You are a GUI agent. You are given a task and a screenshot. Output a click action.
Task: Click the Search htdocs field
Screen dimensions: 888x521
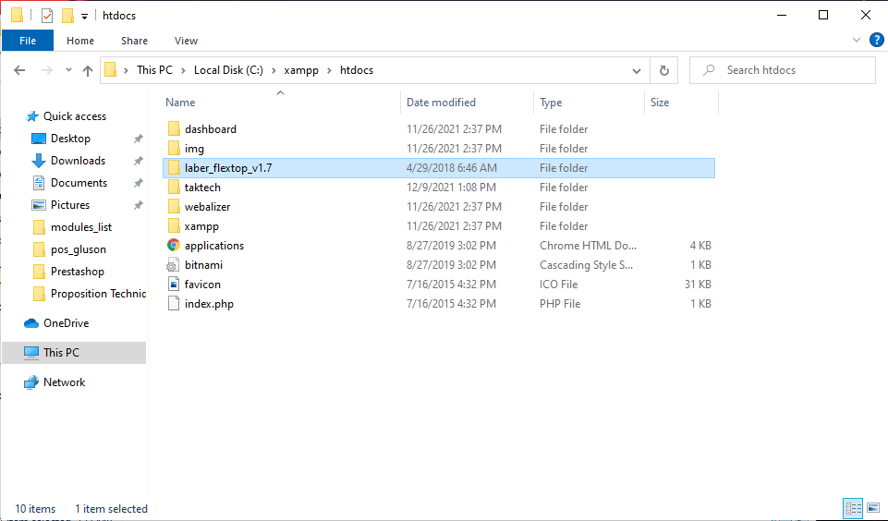pos(782,70)
